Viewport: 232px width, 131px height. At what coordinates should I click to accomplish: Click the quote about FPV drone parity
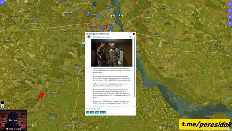[x=110, y=85]
